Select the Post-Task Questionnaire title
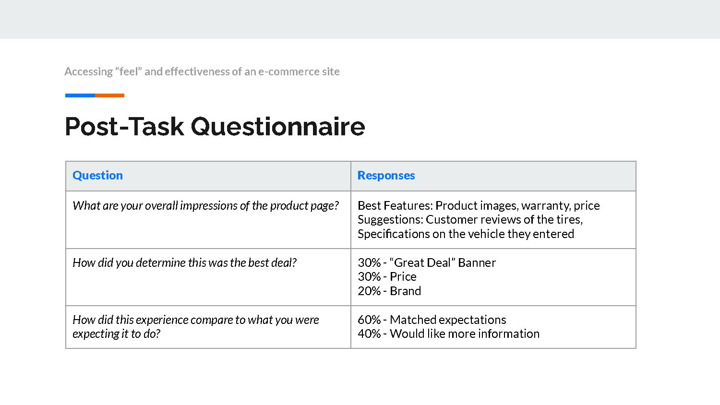The height and width of the screenshot is (405, 720). click(x=215, y=127)
